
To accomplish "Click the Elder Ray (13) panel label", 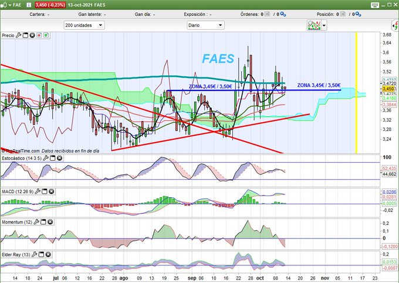I will (x=16, y=254).
